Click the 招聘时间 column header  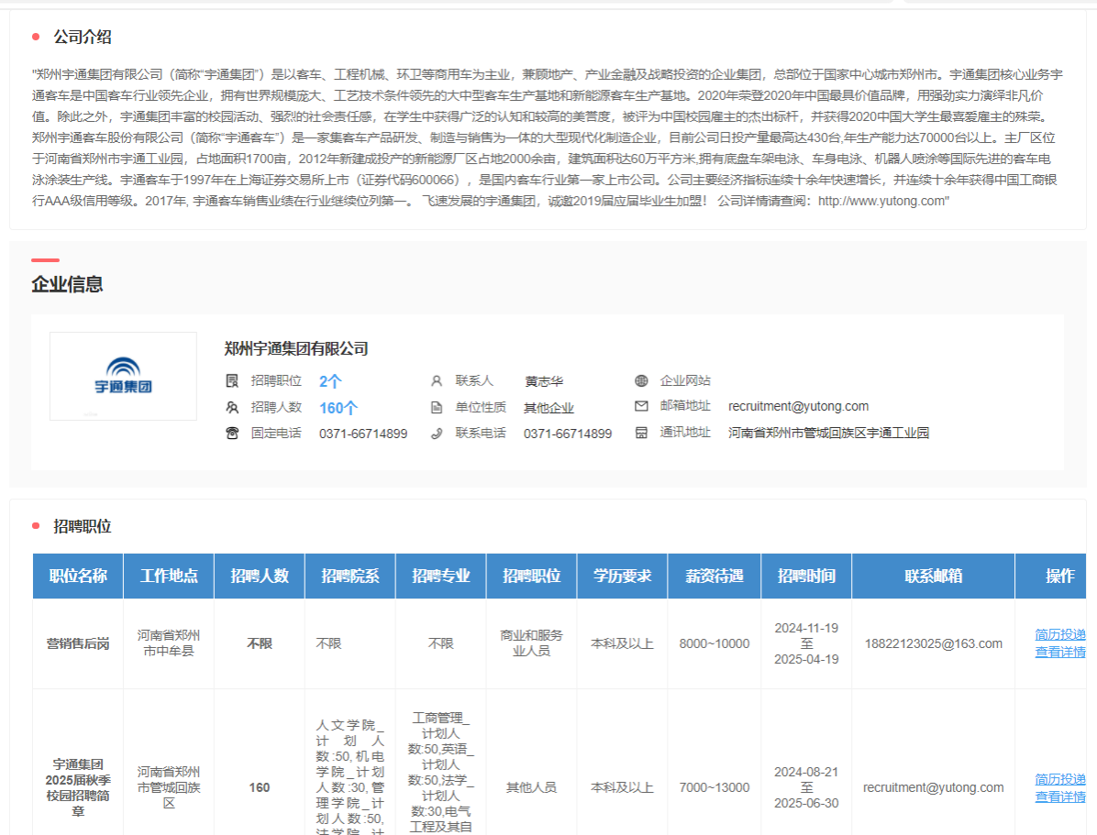click(x=806, y=577)
